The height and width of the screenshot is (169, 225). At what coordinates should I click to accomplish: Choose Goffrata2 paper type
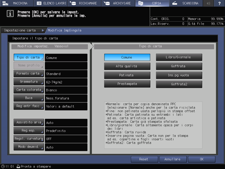pyautogui.click(x=179, y=84)
